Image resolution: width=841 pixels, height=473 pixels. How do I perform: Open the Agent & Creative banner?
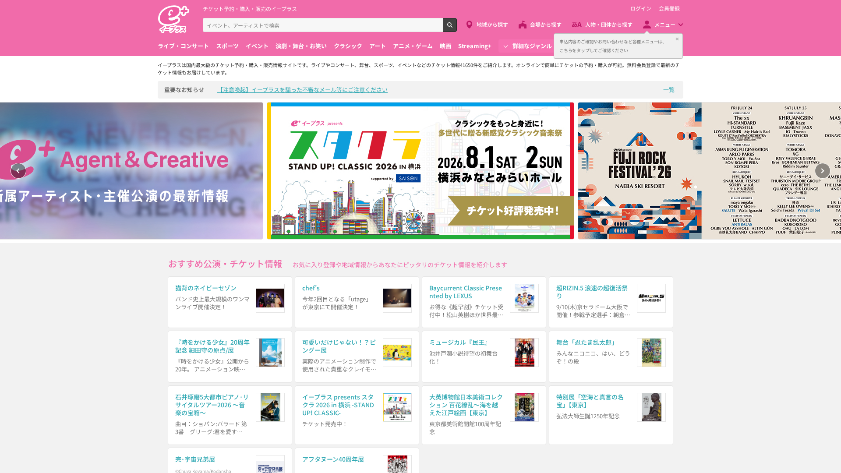(x=131, y=171)
